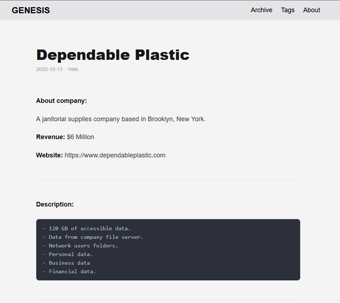
Task: Click the Dependable Plastic post title
Action: (x=113, y=55)
